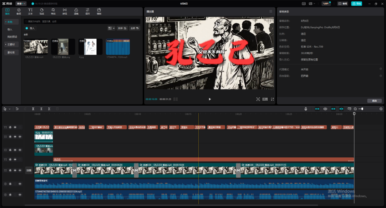The image size is (386, 208).
Task: Open the 素材库 material library
Action: click(11, 53)
